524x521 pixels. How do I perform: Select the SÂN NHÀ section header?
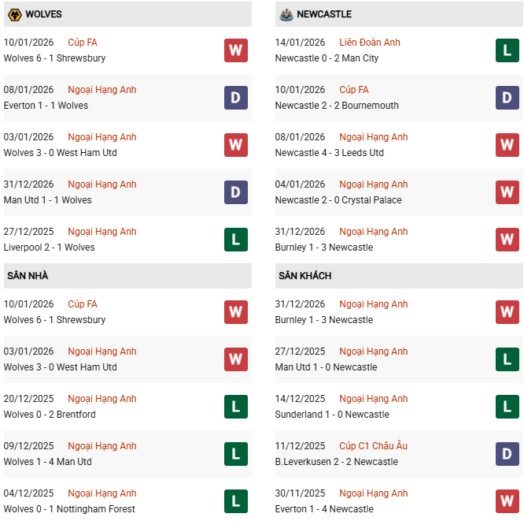pyautogui.click(x=28, y=276)
